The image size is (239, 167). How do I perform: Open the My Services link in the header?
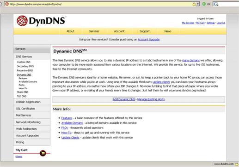tap(188, 23)
